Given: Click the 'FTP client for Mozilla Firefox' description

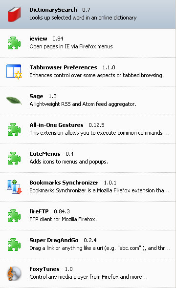Looking at the screenshot, I should coord(63,219).
